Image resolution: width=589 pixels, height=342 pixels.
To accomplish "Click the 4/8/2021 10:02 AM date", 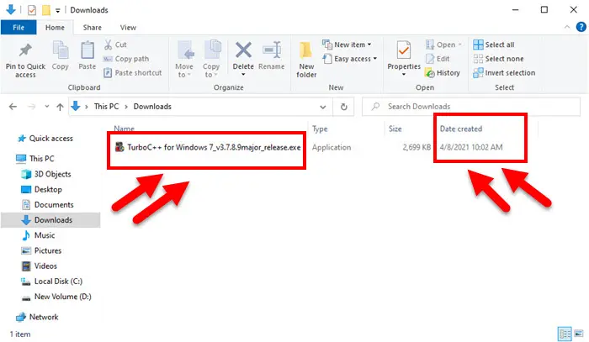I will 471,147.
